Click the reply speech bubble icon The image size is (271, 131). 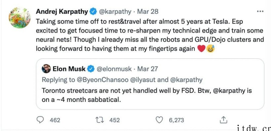[x=40, y=120]
